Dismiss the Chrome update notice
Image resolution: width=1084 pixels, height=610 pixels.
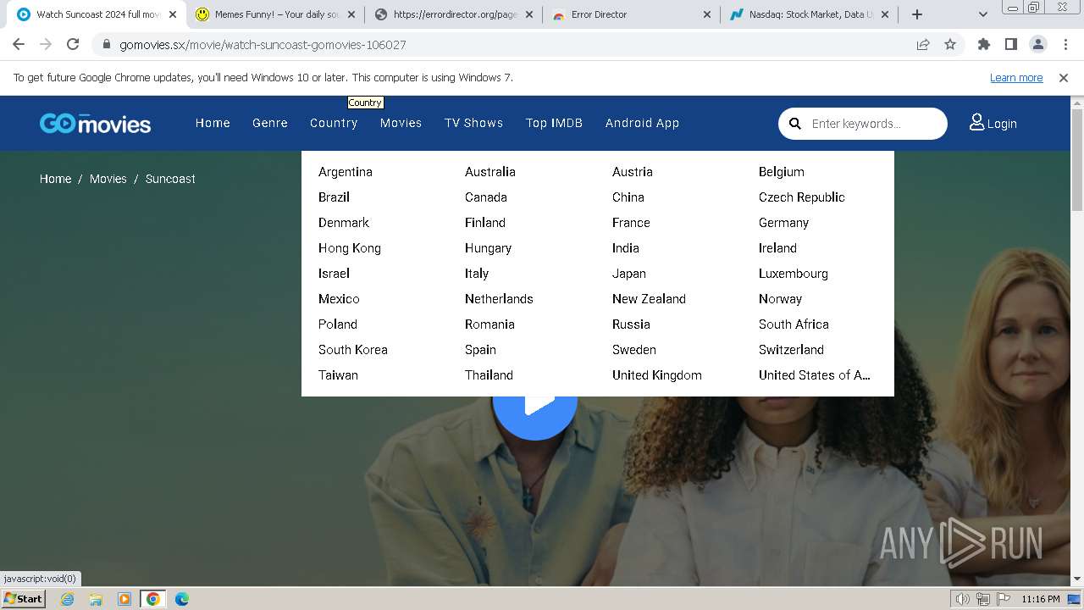pos(1064,78)
